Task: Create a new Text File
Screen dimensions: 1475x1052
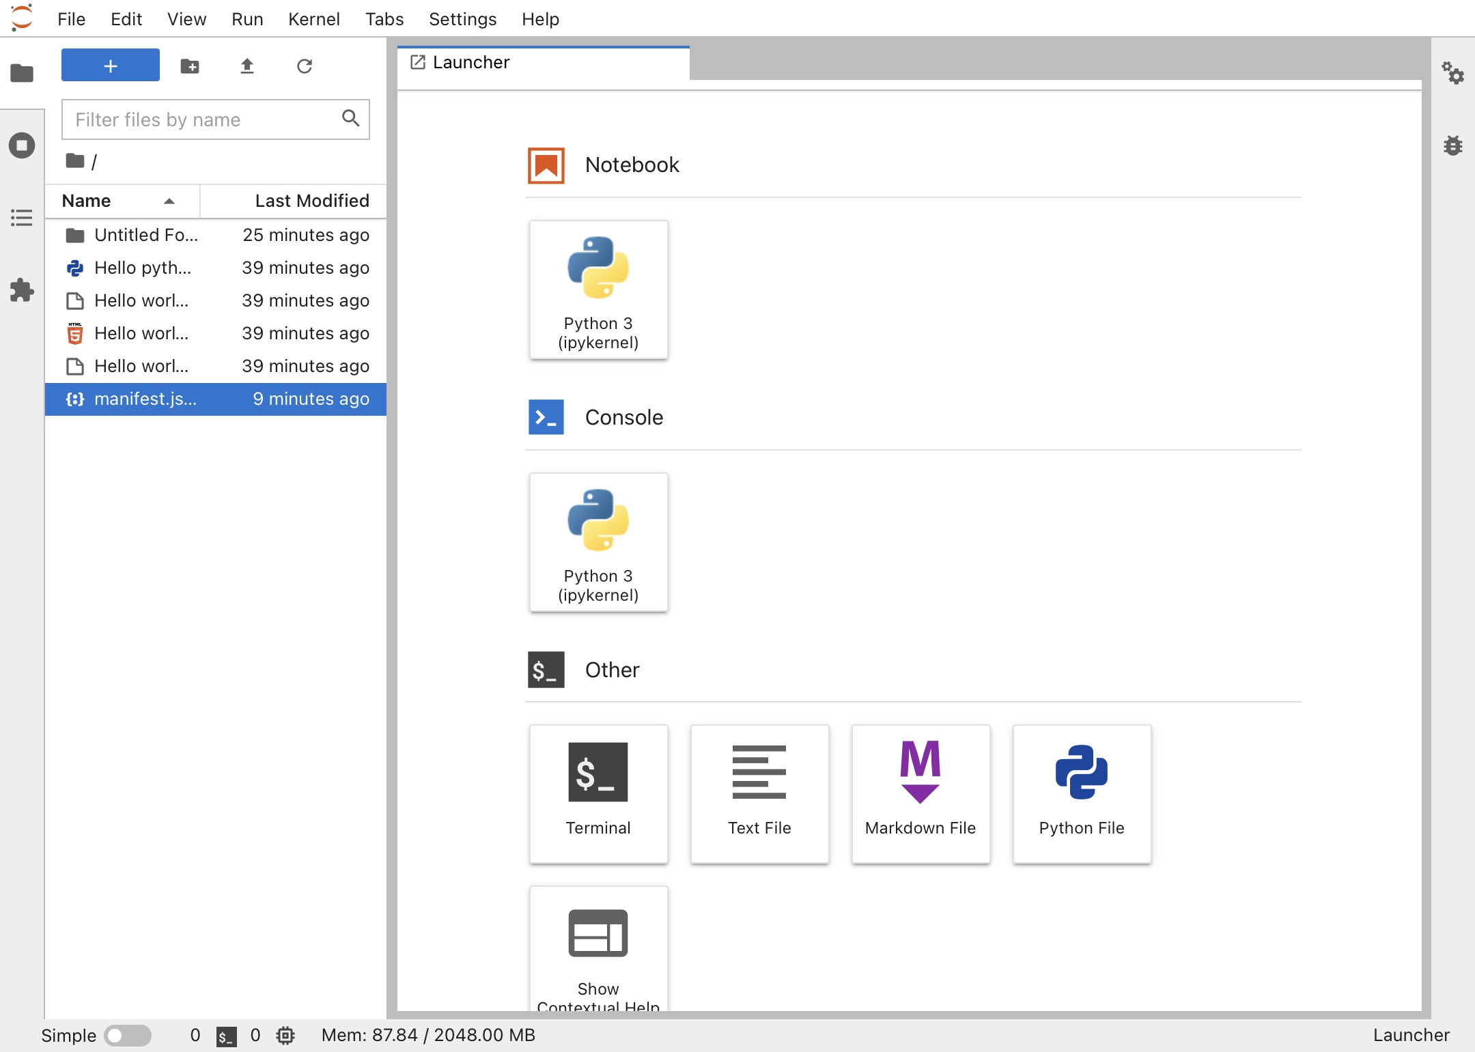Action: pyautogui.click(x=759, y=794)
